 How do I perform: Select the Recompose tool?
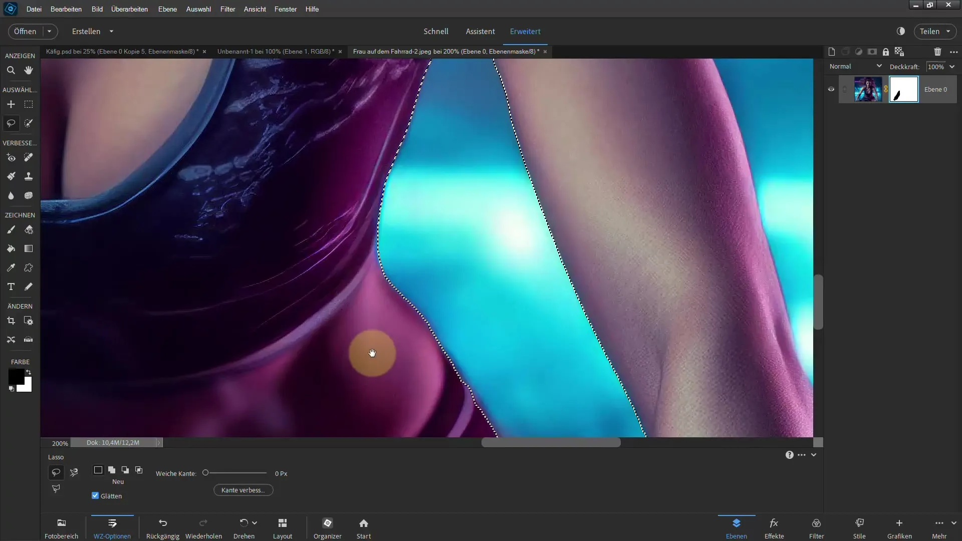pos(29,321)
